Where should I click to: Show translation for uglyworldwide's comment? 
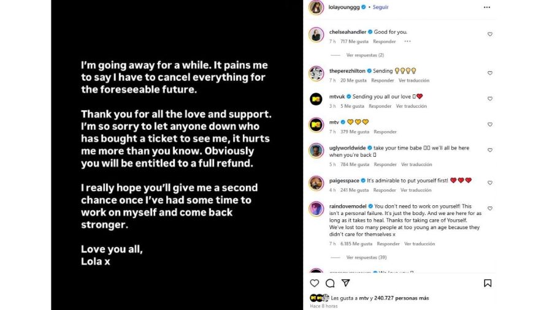pos(416,164)
